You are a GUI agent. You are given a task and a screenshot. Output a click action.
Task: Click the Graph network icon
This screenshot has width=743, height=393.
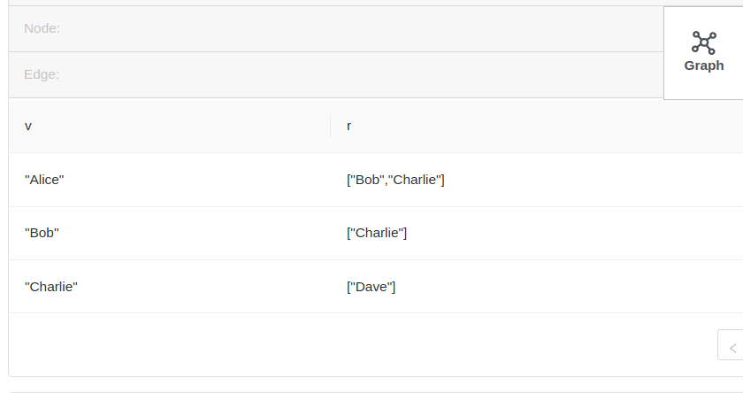[x=704, y=42]
